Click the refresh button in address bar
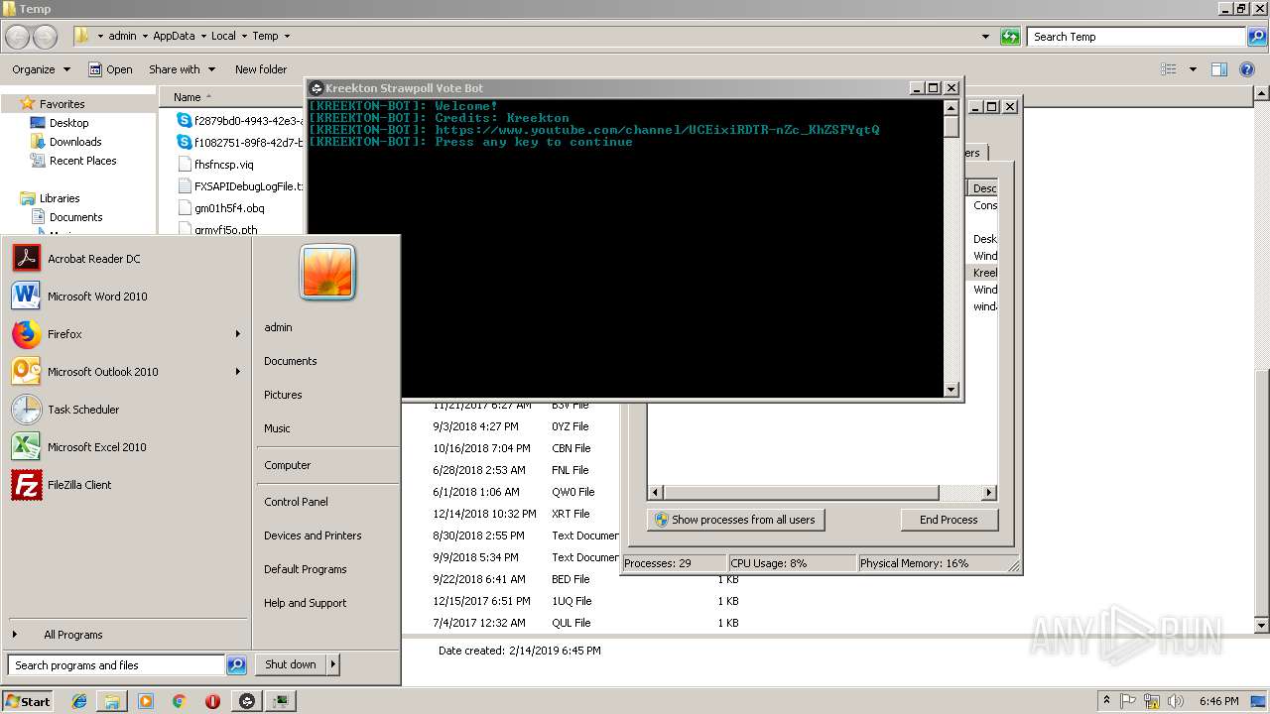Image resolution: width=1270 pixels, height=714 pixels. [x=1010, y=37]
